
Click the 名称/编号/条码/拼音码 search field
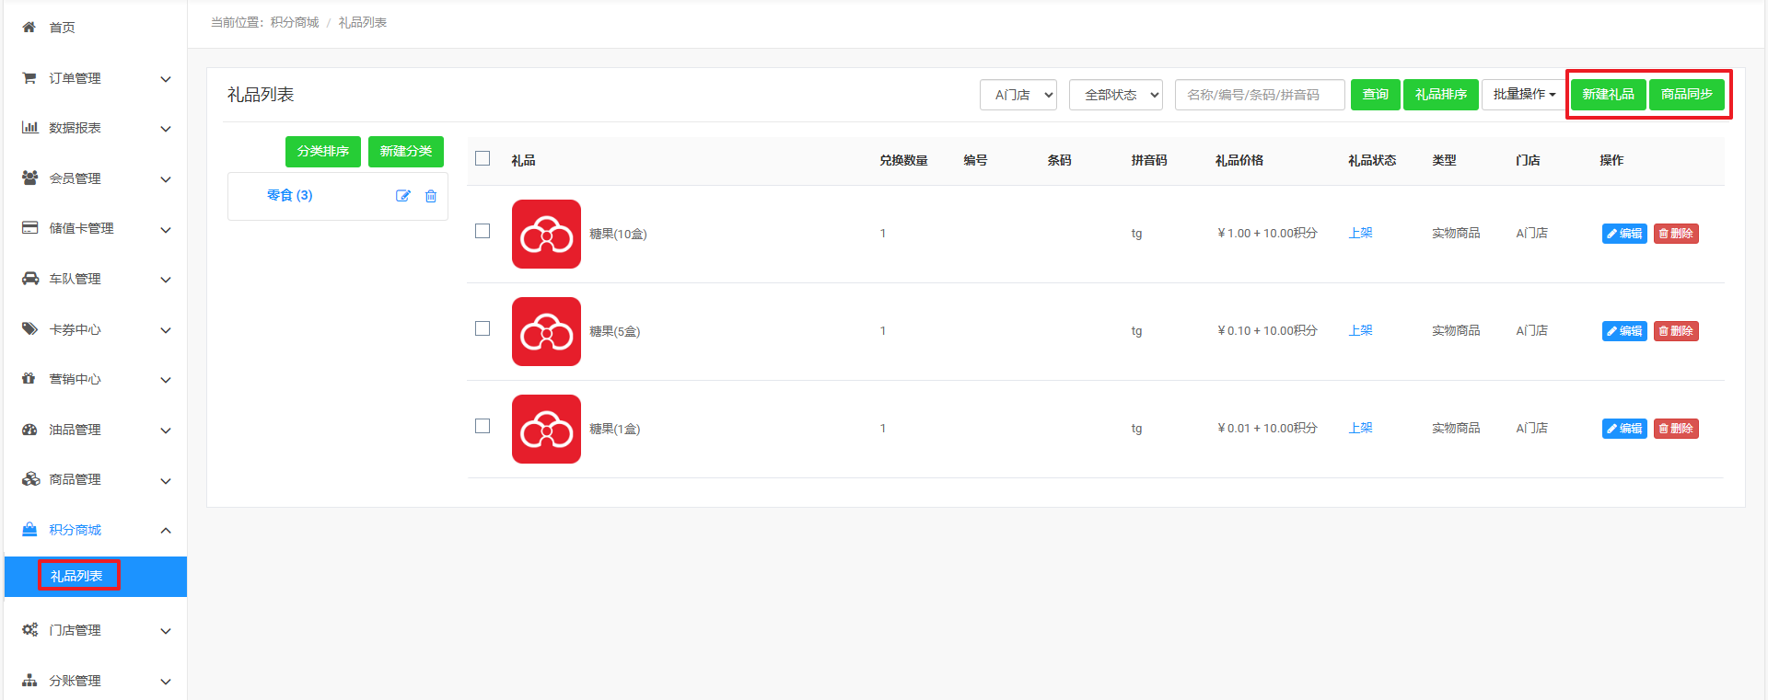[x=1259, y=95]
